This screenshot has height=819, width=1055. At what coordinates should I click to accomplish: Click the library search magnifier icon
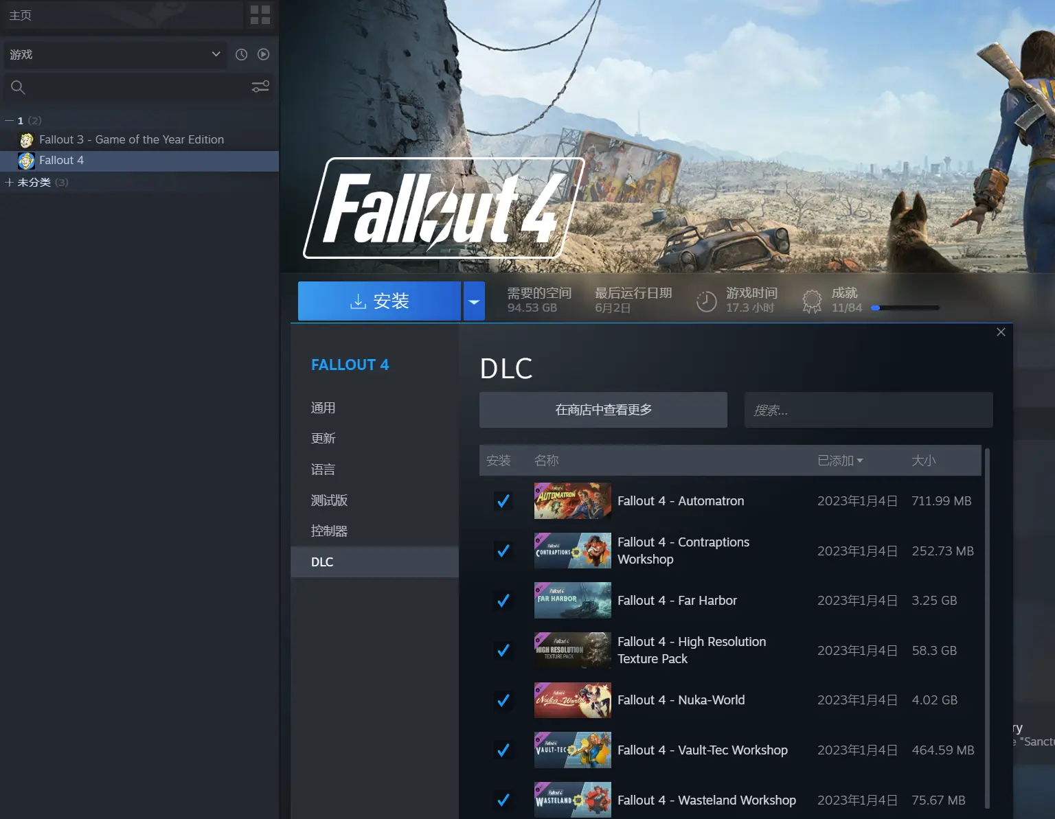18,87
